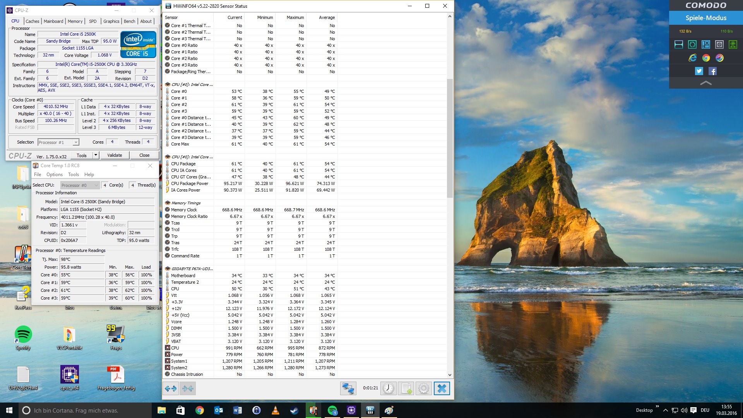Launch Chrome from the Comodo widget
This screenshot has height=418, width=743.
[x=706, y=58]
